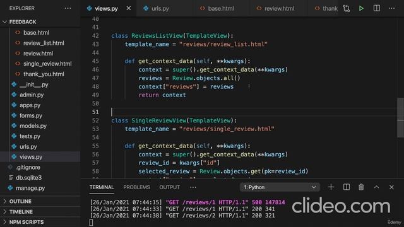Click the git icon beside .gitignore

pos(10,167)
